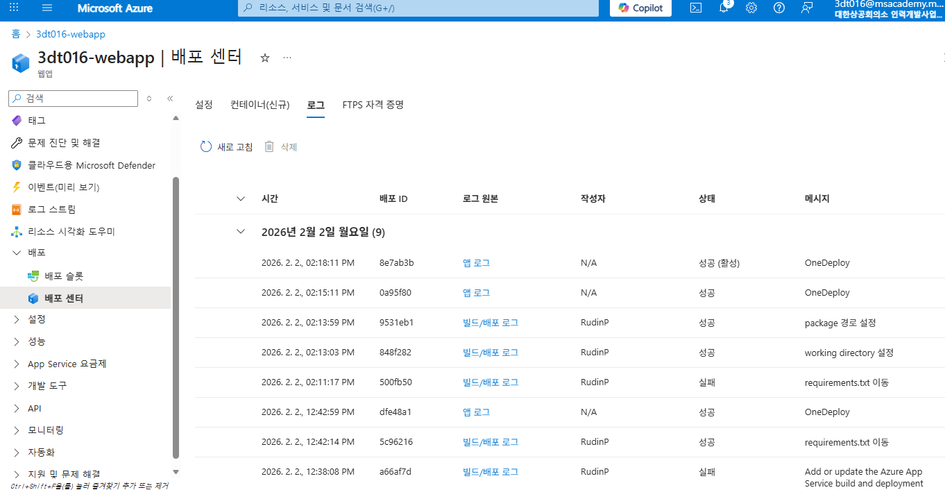Expand the 설정 sidebar group
Screen dimensions: 945x490
click(x=17, y=319)
